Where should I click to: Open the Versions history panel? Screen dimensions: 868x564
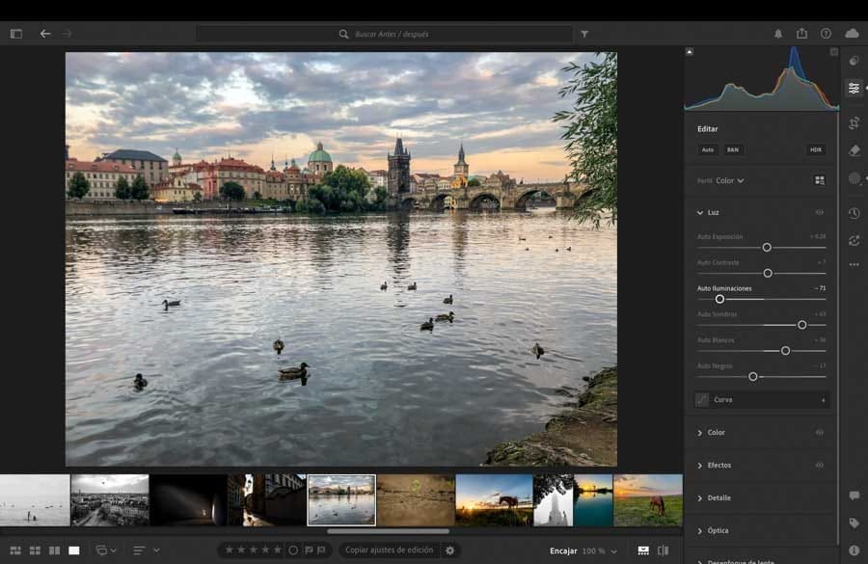(x=854, y=213)
